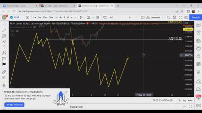Open indicator templates

coord(98,17)
